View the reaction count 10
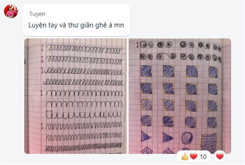The image size is (245, 165). (203, 157)
